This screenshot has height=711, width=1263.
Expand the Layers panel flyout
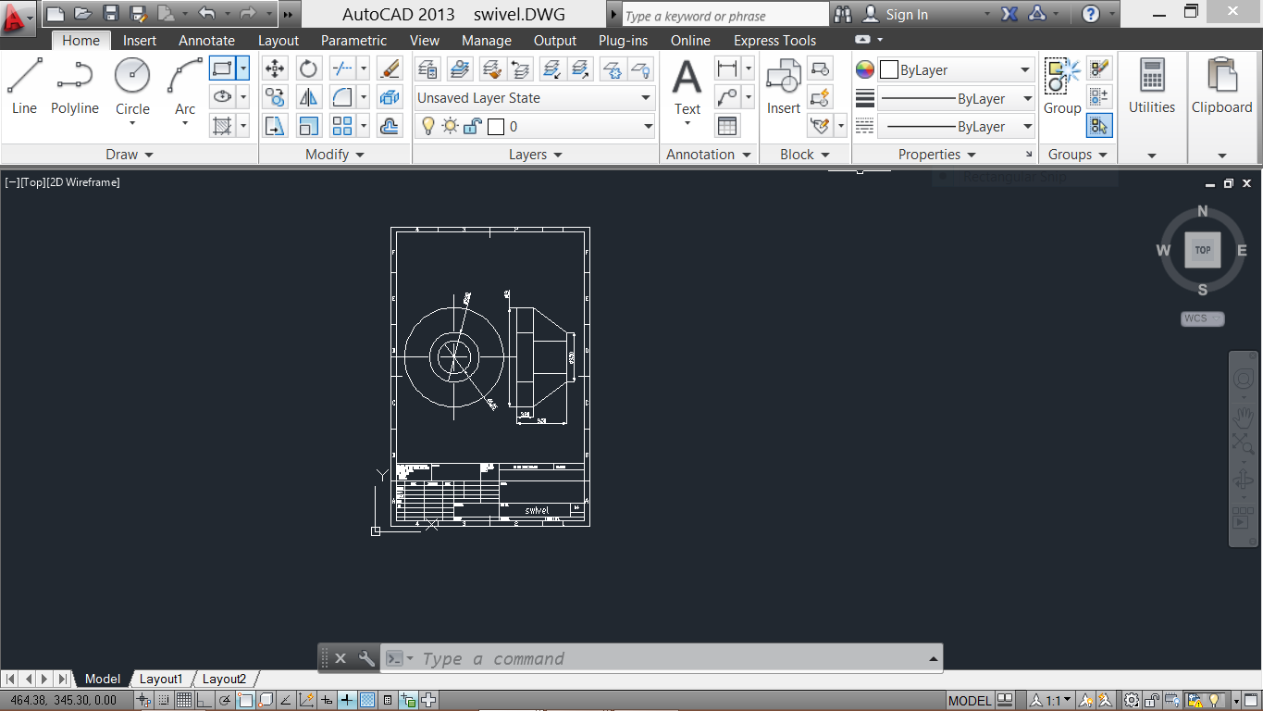(536, 155)
